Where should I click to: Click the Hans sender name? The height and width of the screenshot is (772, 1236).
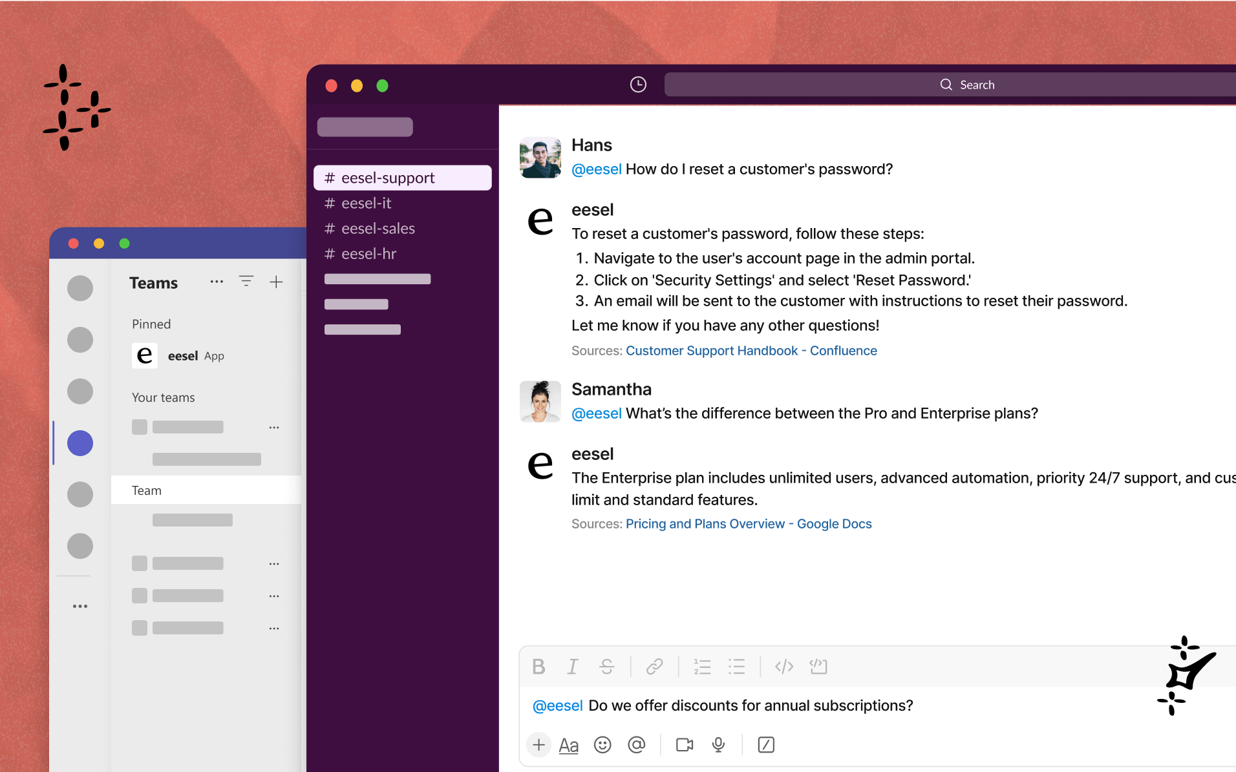591,145
